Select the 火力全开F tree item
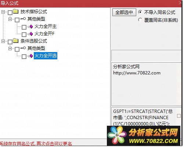The width and height of the screenshot is (184, 147). [x=44, y=34]
